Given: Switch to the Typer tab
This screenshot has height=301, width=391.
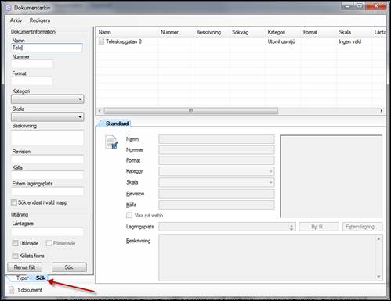Looking at the screenshot, I should (22, 278).
